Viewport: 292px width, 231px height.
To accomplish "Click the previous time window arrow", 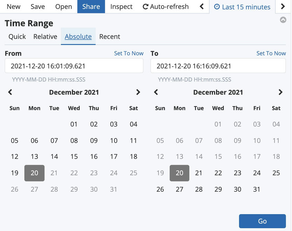I will [202, 7].
